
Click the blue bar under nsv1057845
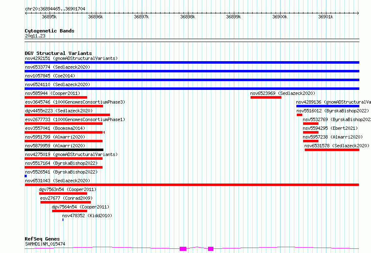(x=192, y=80)
